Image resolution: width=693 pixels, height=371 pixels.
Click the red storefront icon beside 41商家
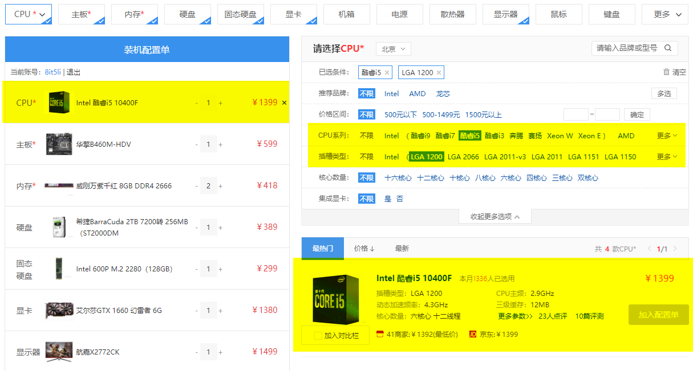pyautogui.click(x=380, y=333)
